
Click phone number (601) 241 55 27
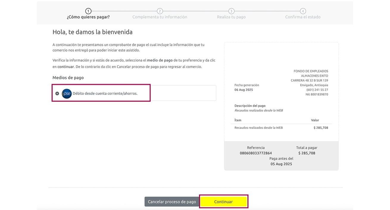tap(317, 90)
